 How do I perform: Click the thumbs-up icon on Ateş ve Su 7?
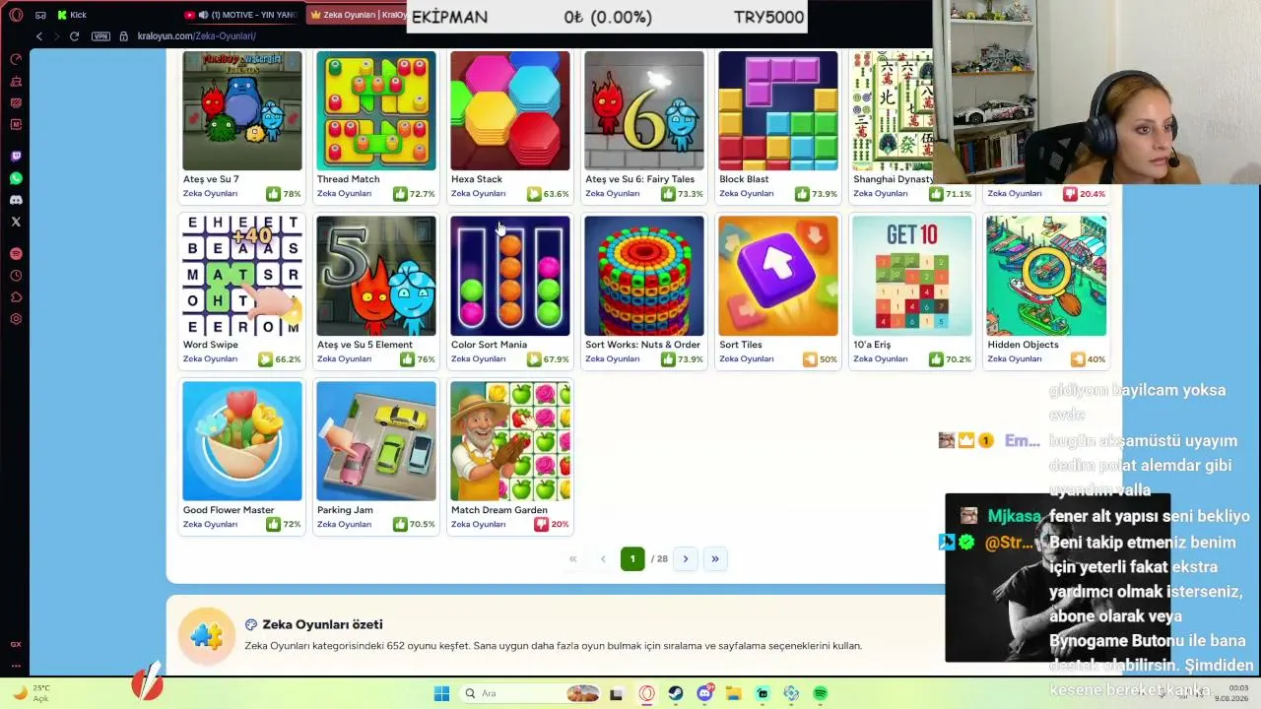[273, 194]
